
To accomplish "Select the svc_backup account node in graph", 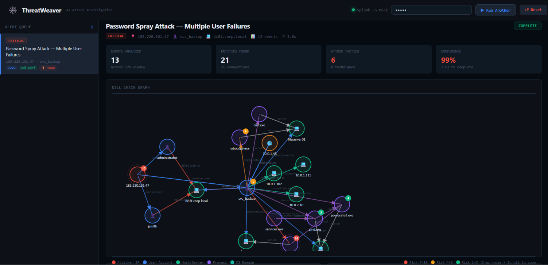I will pyautogui.click(x=247, y=188).
